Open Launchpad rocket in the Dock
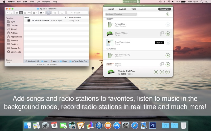This screenshot has width=211, height=131. click(45, 125)
